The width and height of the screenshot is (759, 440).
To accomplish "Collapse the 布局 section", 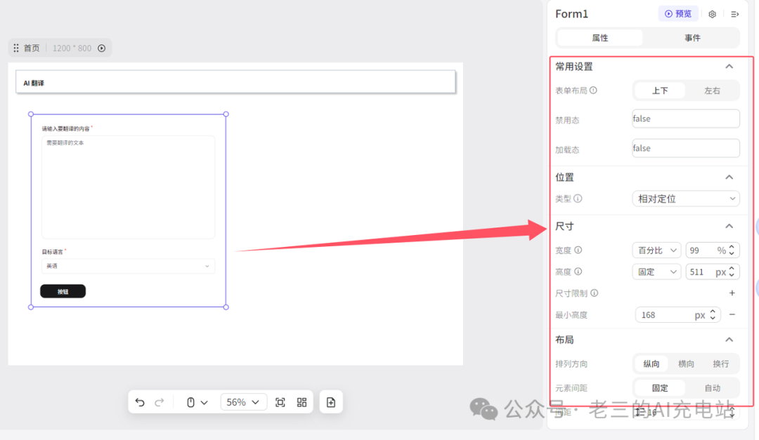I will tap(729, 340).
